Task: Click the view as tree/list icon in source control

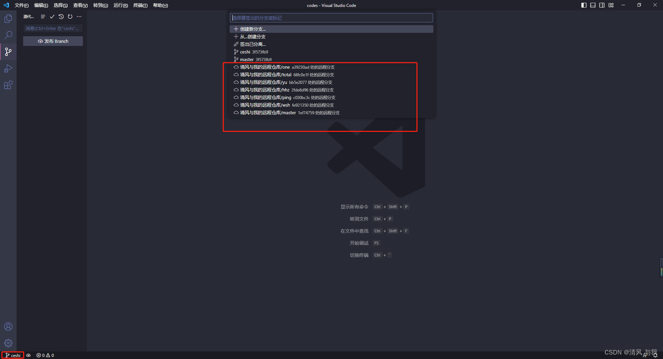Action: click(43, 17)
